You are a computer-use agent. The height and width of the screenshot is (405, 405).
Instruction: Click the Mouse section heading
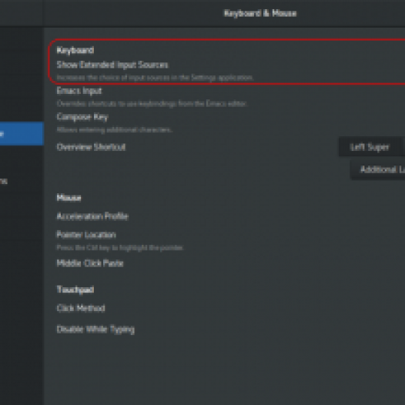coord(69,198)
